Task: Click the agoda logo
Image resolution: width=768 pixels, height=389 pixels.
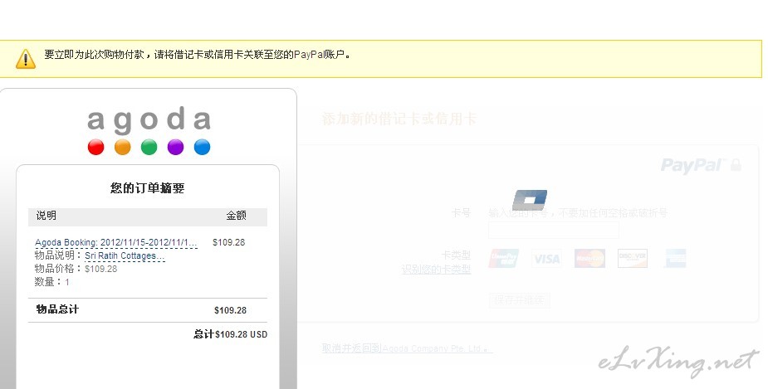Action: point(149,130)
